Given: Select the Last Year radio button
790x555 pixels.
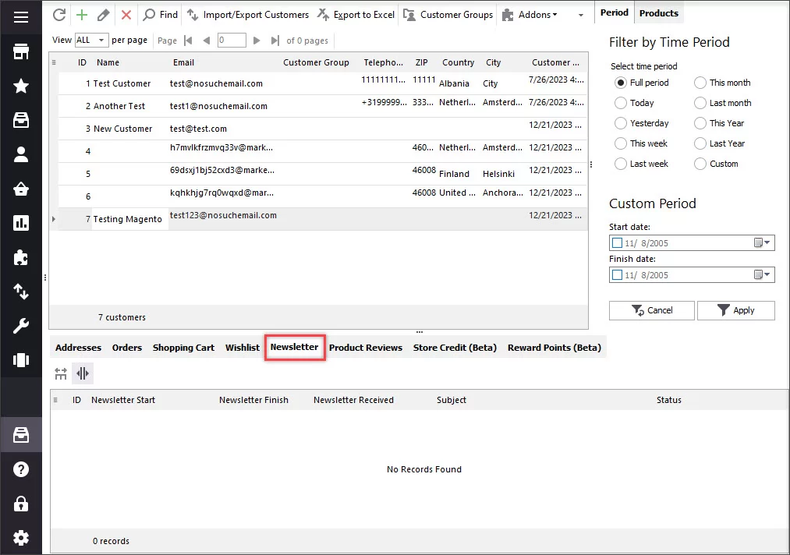Looking at the screenshot, I should pos(700,143).
